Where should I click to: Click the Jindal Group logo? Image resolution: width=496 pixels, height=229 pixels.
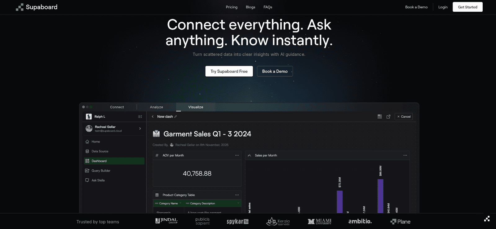point(166,221)
